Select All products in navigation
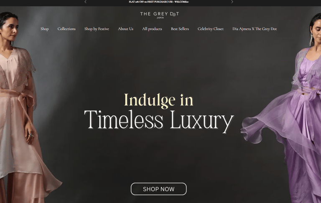Viewport: 321px width, 203px height. 152,29
